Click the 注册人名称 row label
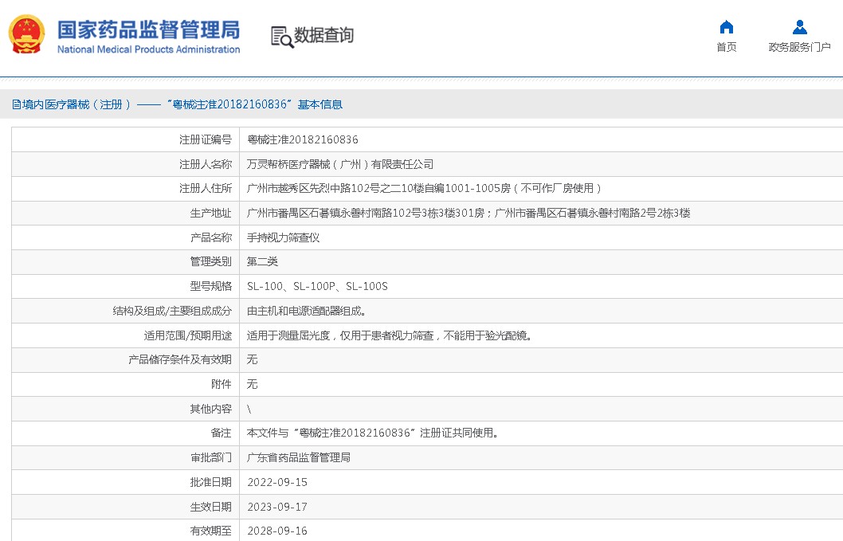This screenshot has height=541, width=843. click(x=206, y=165)
